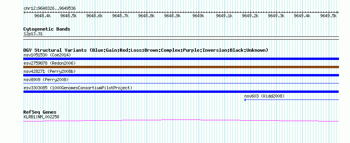Click the nsv603 (Kidd2008) variant line
The height and width of the screenshot is (143, 350).
pyautogui.click(x=292, y=100)
